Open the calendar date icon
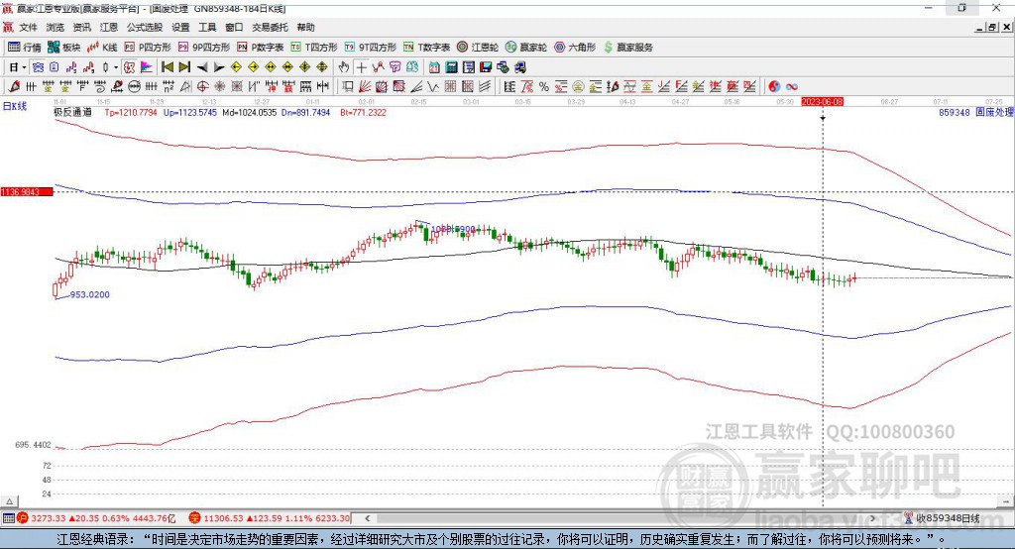This screenshot has height=549, width=1015. pyautogui.click(x=434, y=67)
